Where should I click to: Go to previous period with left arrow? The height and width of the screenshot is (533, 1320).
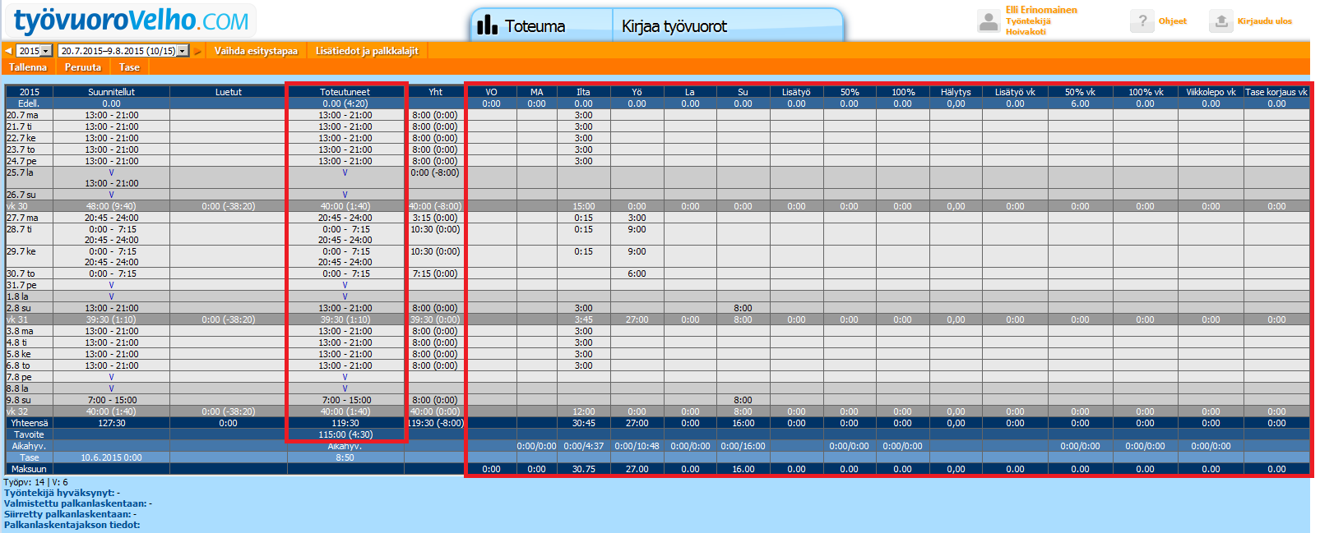[x=8, y=51]
